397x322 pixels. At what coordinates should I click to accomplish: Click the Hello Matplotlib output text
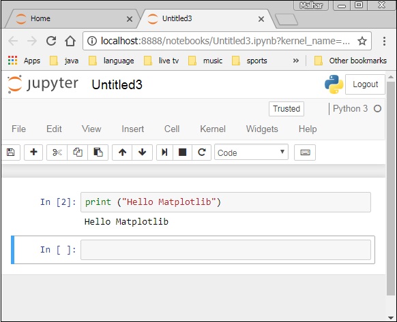pyautogui.click(x=126, y=222)
